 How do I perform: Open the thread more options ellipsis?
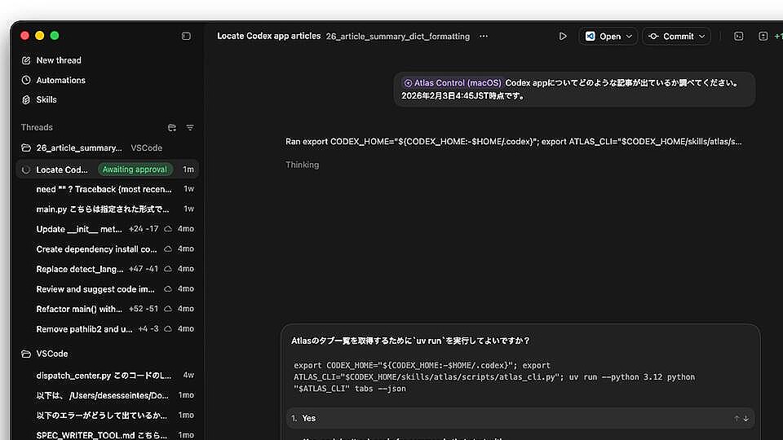[484, 37]
